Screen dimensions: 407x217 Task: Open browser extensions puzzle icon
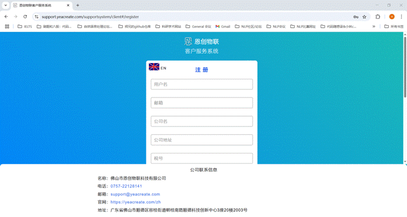pos(378,16)
